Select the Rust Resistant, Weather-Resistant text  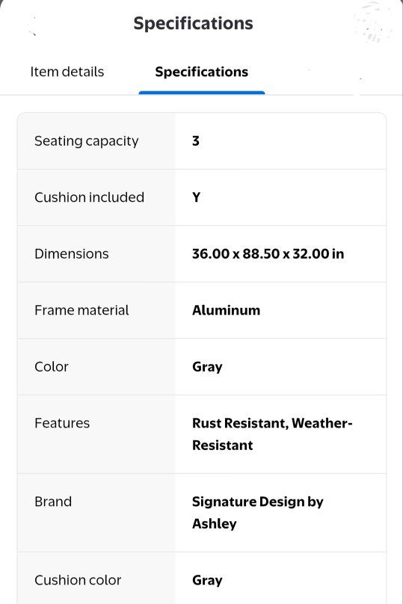coord(272,434)
